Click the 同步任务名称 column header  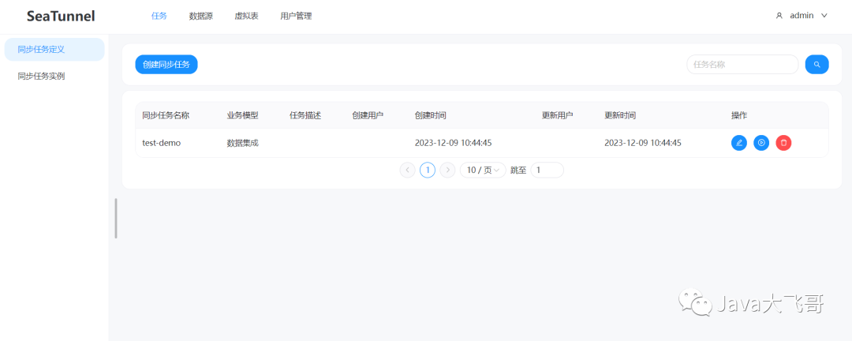(x=166, y=115)
